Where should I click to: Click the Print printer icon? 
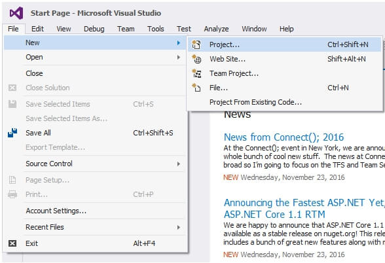pyautogui.click(x=12, y=194)
